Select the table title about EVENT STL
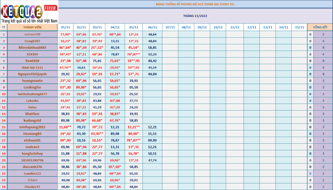This screenshot has width=333, height=190. coord(195,4)
